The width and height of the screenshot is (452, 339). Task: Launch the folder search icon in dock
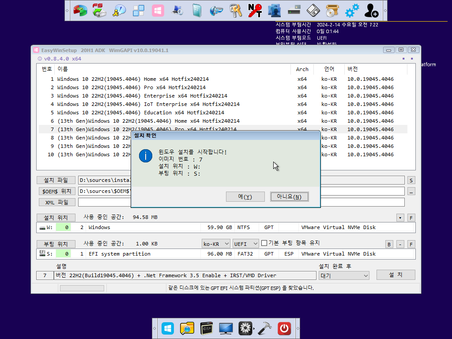click(x=187, y=328)
